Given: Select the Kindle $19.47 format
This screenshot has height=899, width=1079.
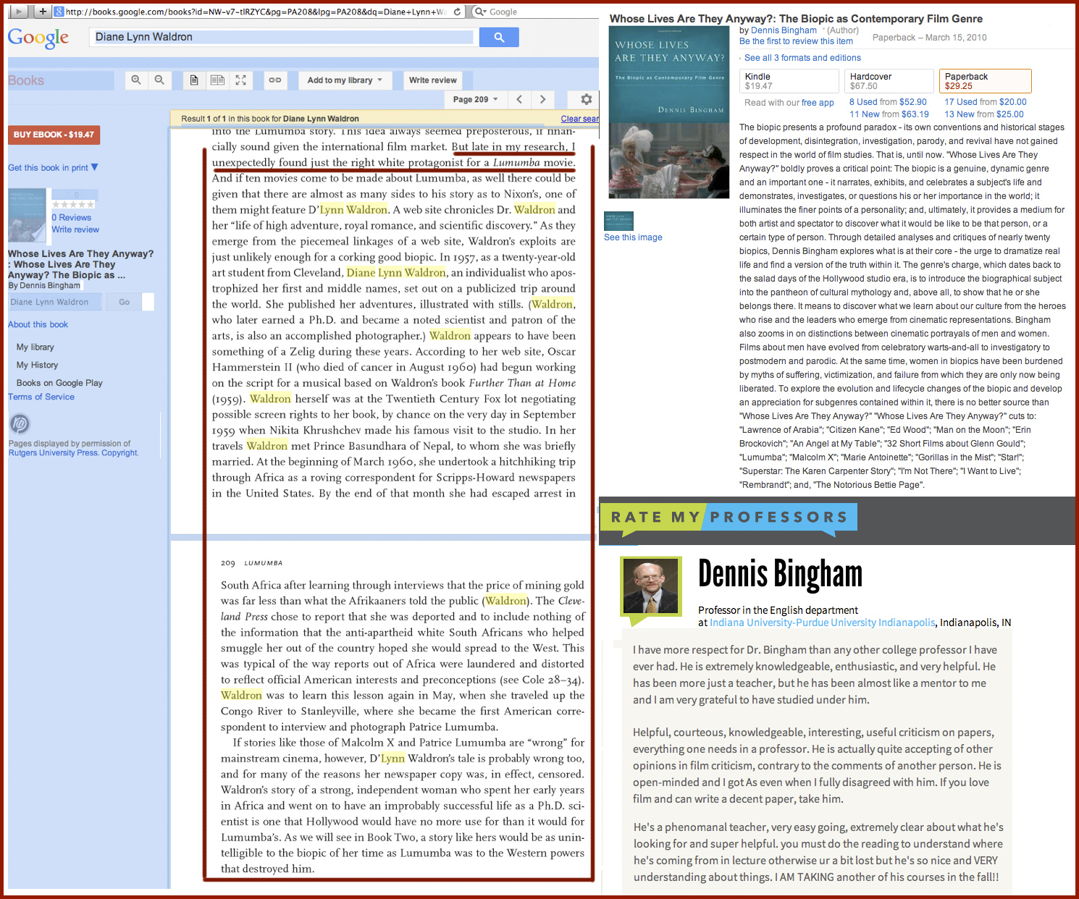Looking at the screenshot, I should tap(789, 81).
